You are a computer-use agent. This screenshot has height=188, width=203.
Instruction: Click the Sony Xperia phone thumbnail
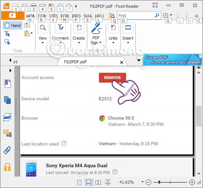point(31,168)
